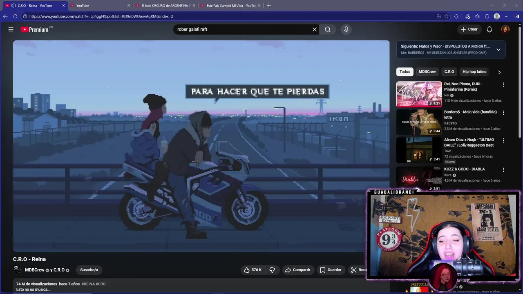Viewport: 523px width, 294px height.
Task: Go to YouTube Premium home logo
Action: pos(35,29)
